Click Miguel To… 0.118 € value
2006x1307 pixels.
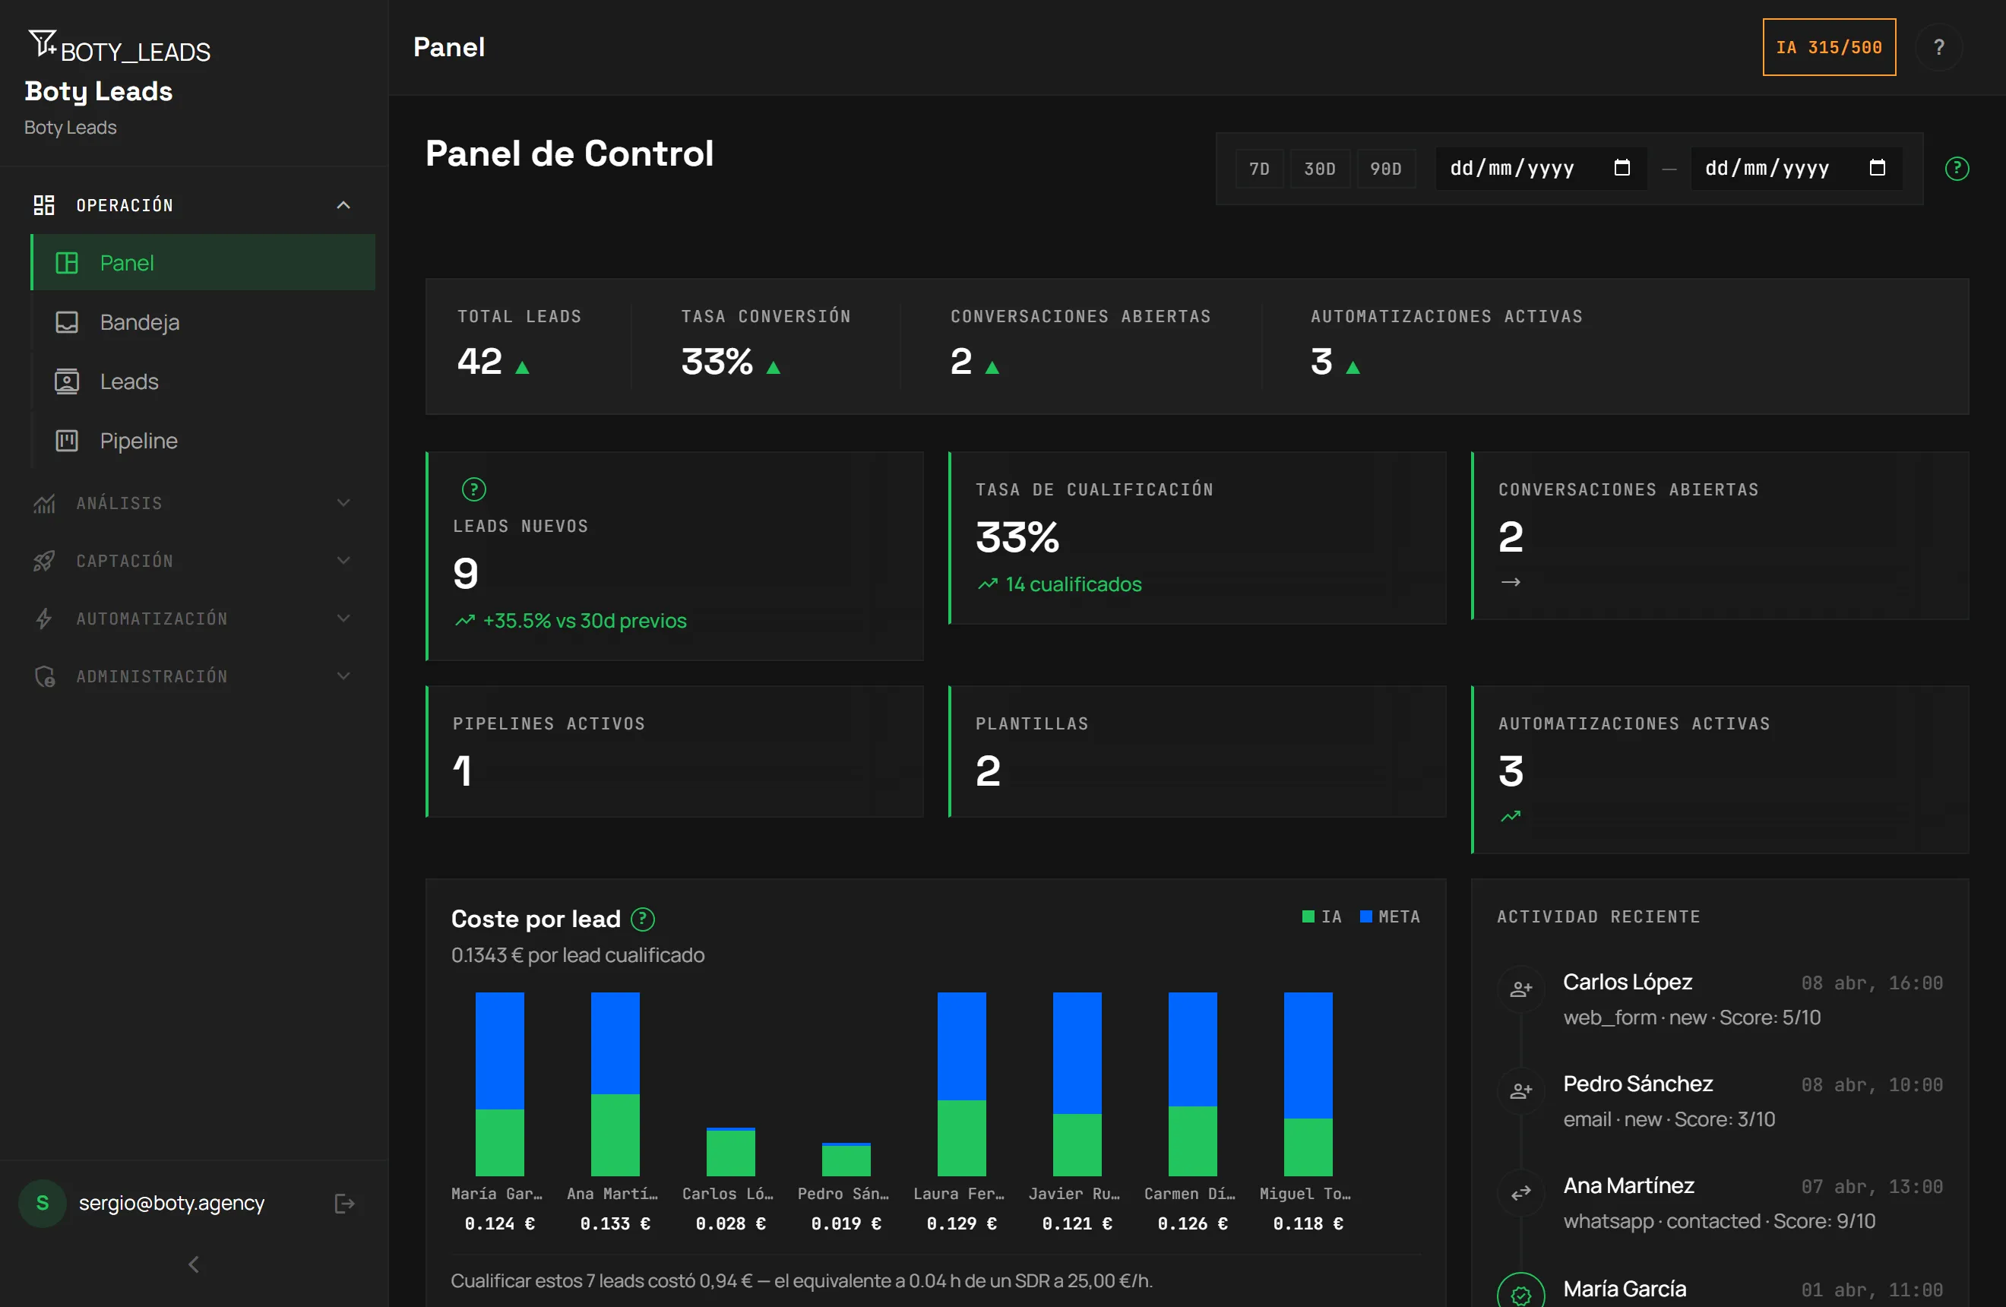(1308, 1223)
